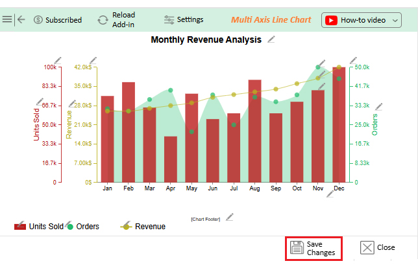Click the pencil above the Orders axis

352,60
